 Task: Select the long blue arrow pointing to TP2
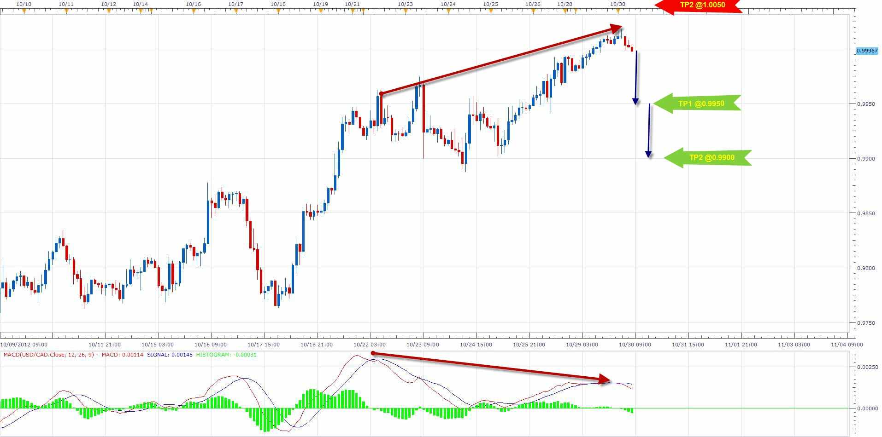[x=649, y=131]
